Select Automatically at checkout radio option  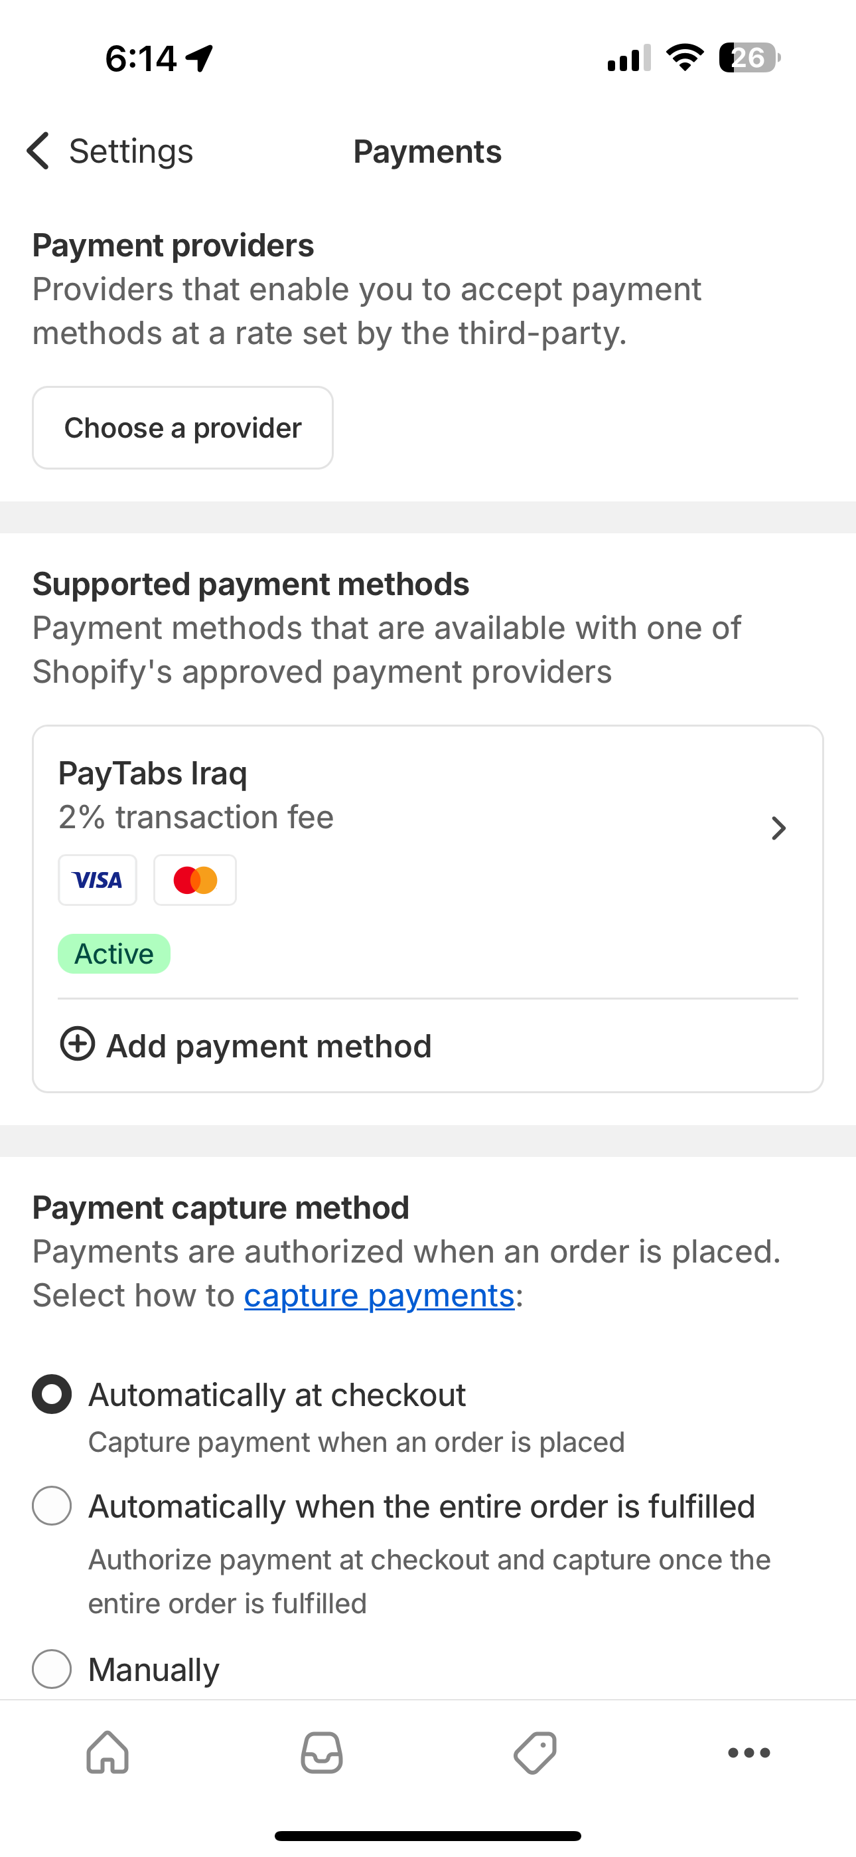pyautogui.click(x=52, y=1394)
